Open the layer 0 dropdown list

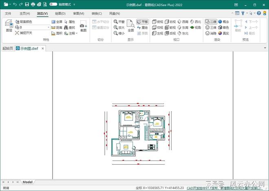tap(49, 28)
